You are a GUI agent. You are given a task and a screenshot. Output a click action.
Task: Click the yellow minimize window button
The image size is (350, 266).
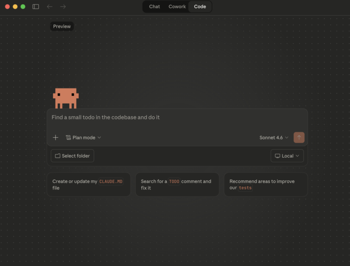(x=15, y=7)
